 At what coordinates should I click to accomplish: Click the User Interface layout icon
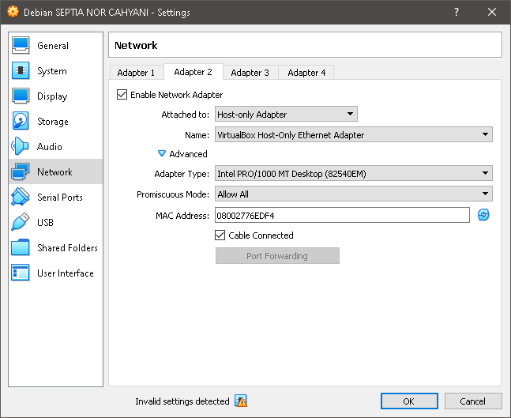pos(21,273)
